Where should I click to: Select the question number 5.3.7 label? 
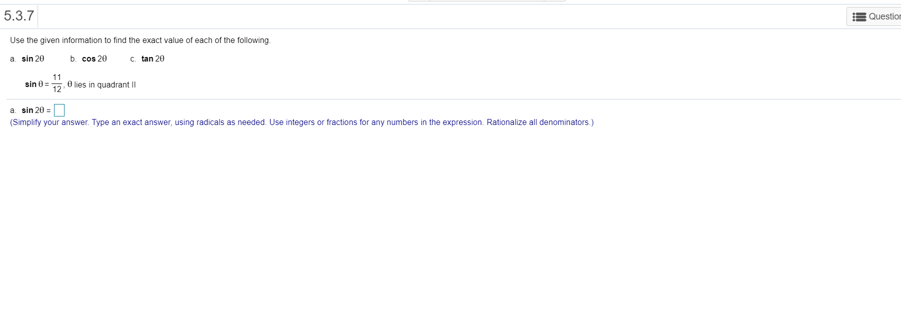[19, 16]
